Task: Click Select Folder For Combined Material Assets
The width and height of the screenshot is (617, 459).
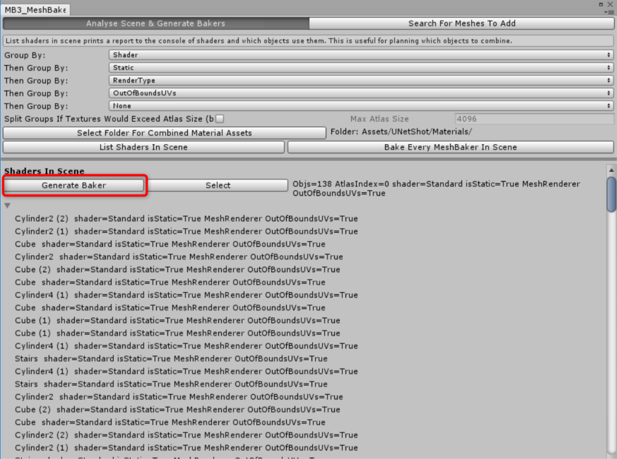Action: tap(164, 133)
